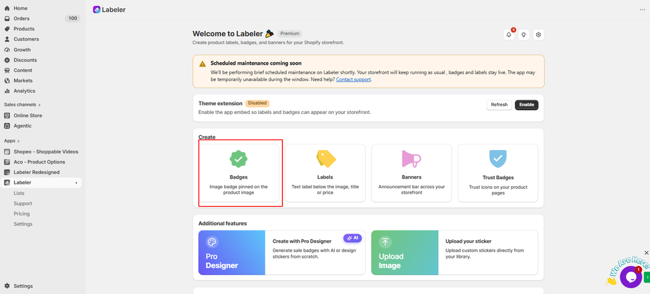Screen dimensions: 650x294
Task: Click the lightbulb tips icon
Action: [x=524, y=35]
